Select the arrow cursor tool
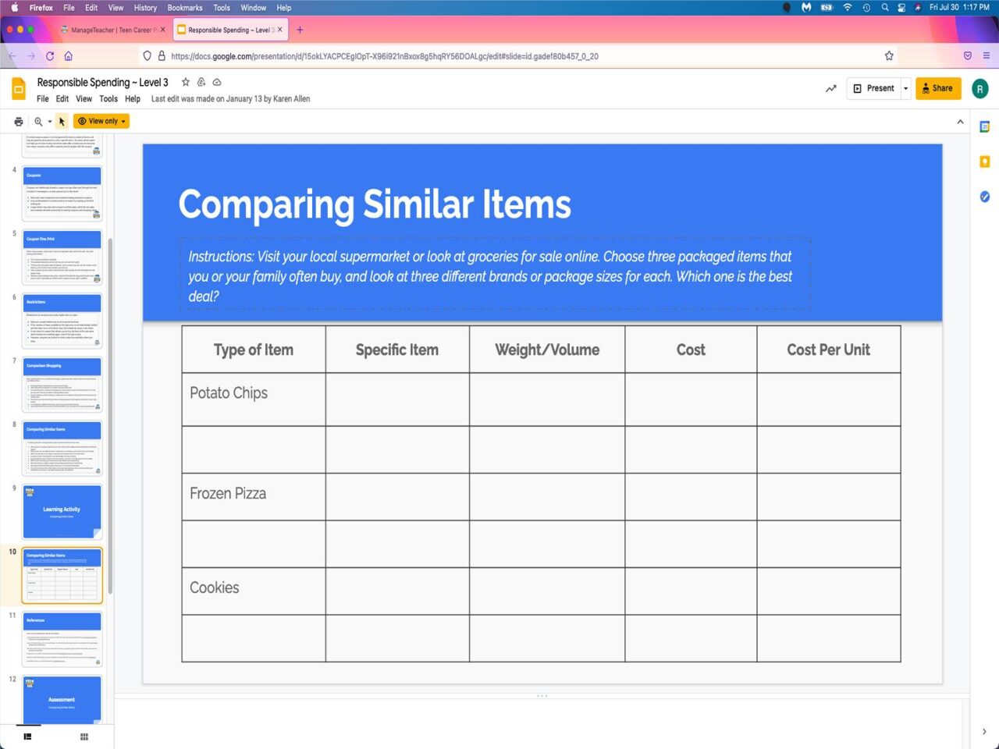Screen dimensions: 999x749 tap(62, 122)
